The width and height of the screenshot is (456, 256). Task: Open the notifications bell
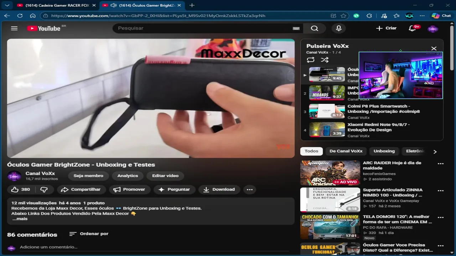pyautogui.click(x=413, y=28)
